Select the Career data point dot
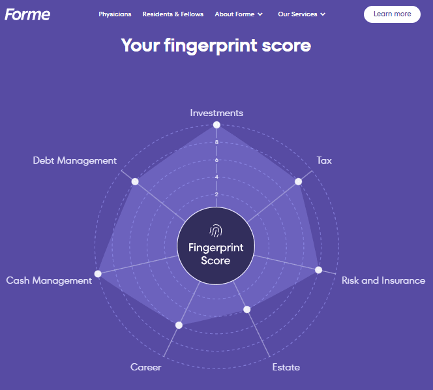This screenshot has height=390, width=433. coord(179,325)
